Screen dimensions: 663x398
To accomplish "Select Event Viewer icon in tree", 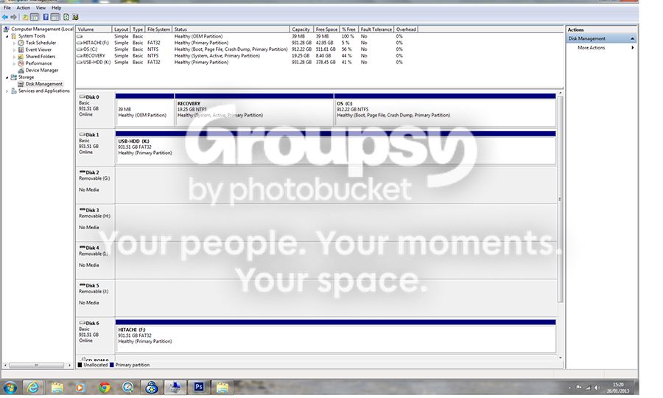I will (x=21, y=49).
